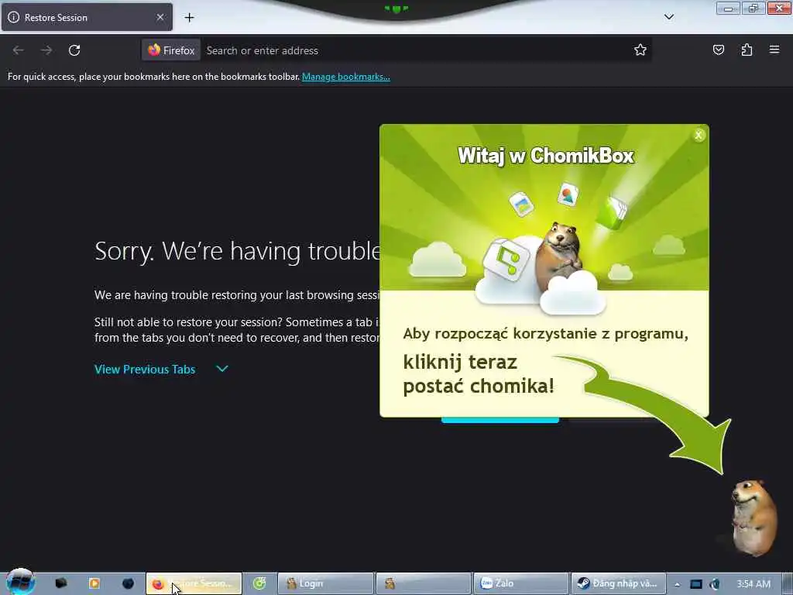Close the Restore Session tab

click(160, 17)
